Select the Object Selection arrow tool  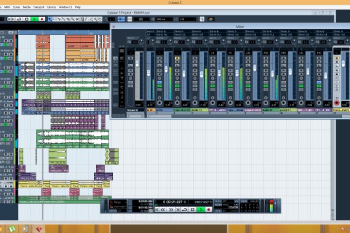pyautogui.click(x=50, y=19)
